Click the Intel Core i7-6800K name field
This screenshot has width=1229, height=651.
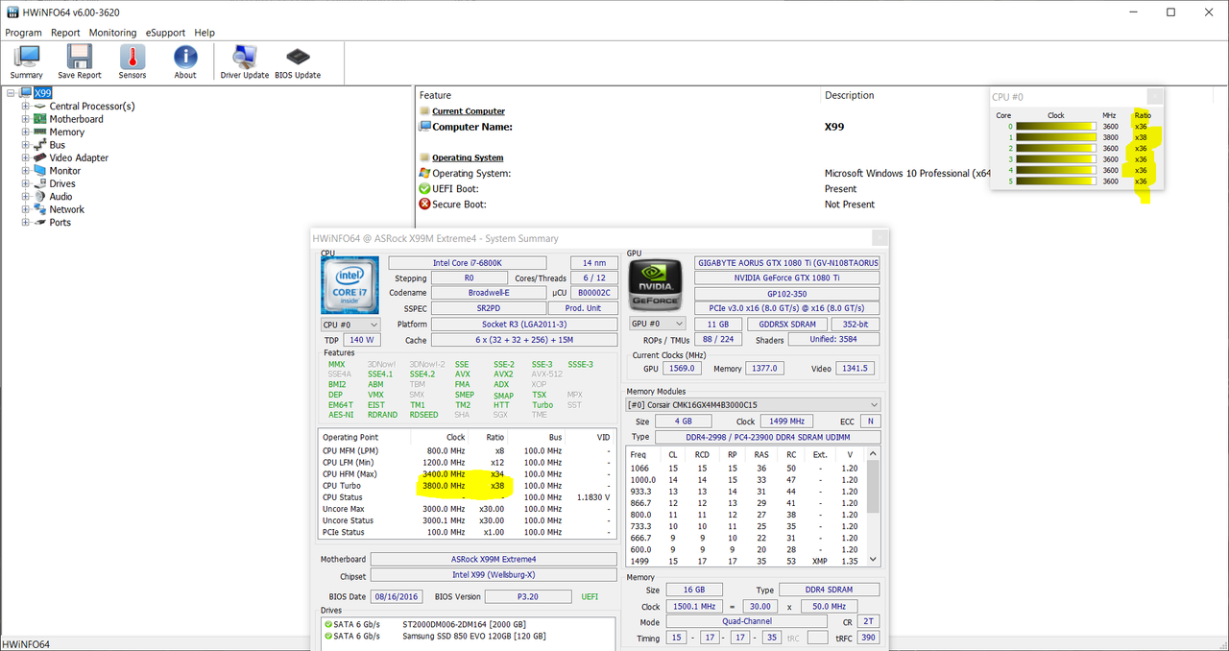pyautogui.click(x=467, y=263)
